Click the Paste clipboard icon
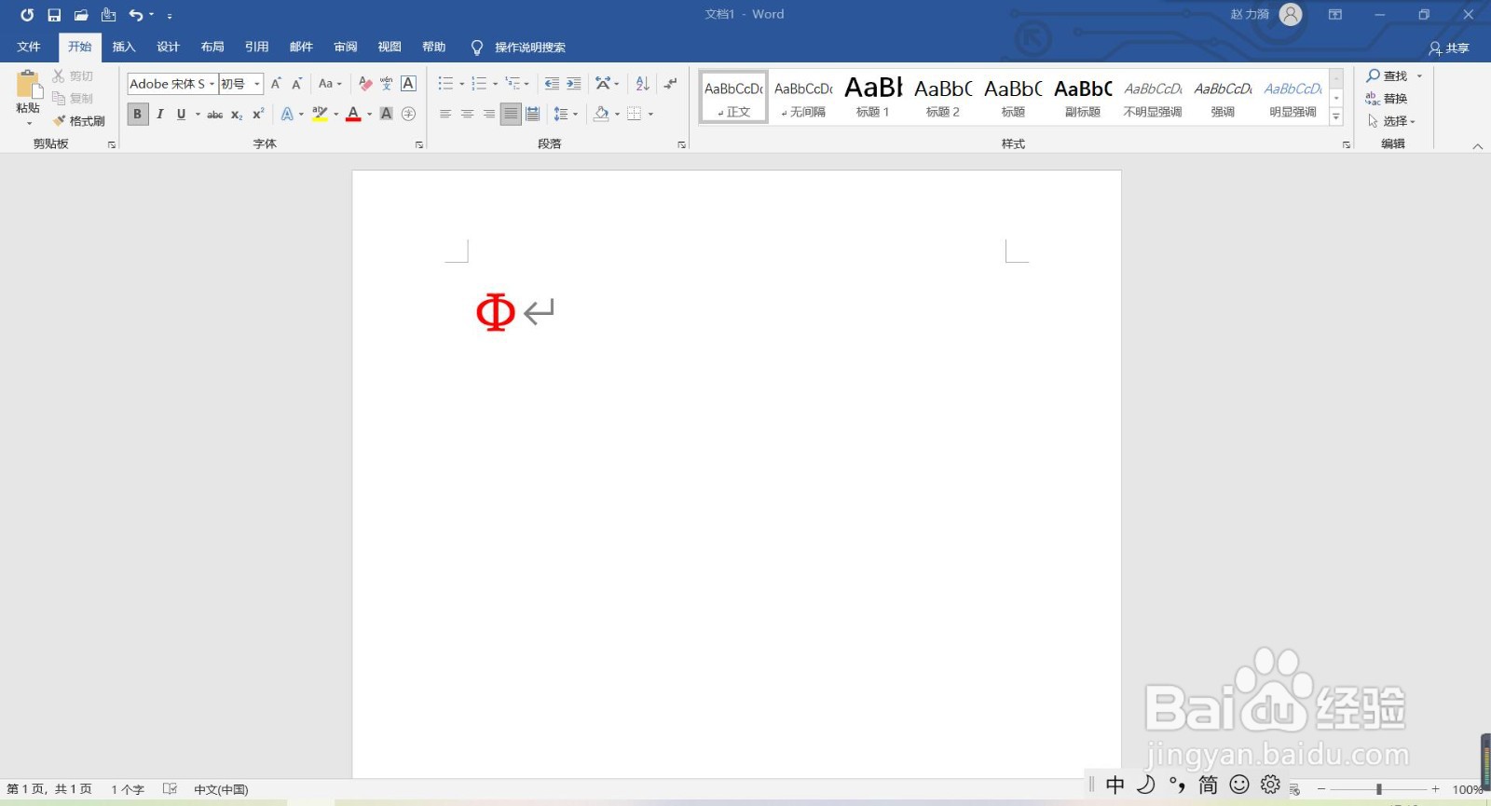 (x=28, y=86)
